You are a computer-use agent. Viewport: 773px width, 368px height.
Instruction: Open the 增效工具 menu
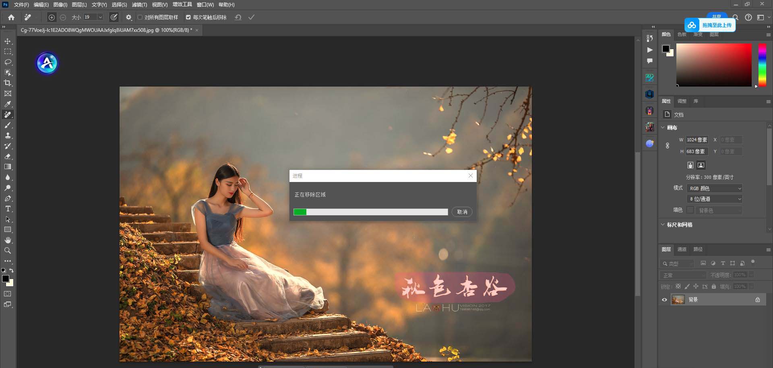click(x=182, y=4)
